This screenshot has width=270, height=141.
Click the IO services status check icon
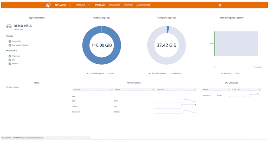(10, 56)
